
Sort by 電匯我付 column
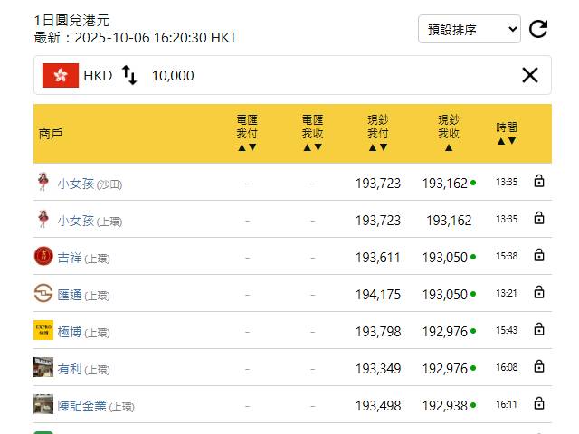tap(247, 133)
